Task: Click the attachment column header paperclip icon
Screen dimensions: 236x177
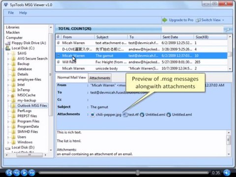Action: 58,37
